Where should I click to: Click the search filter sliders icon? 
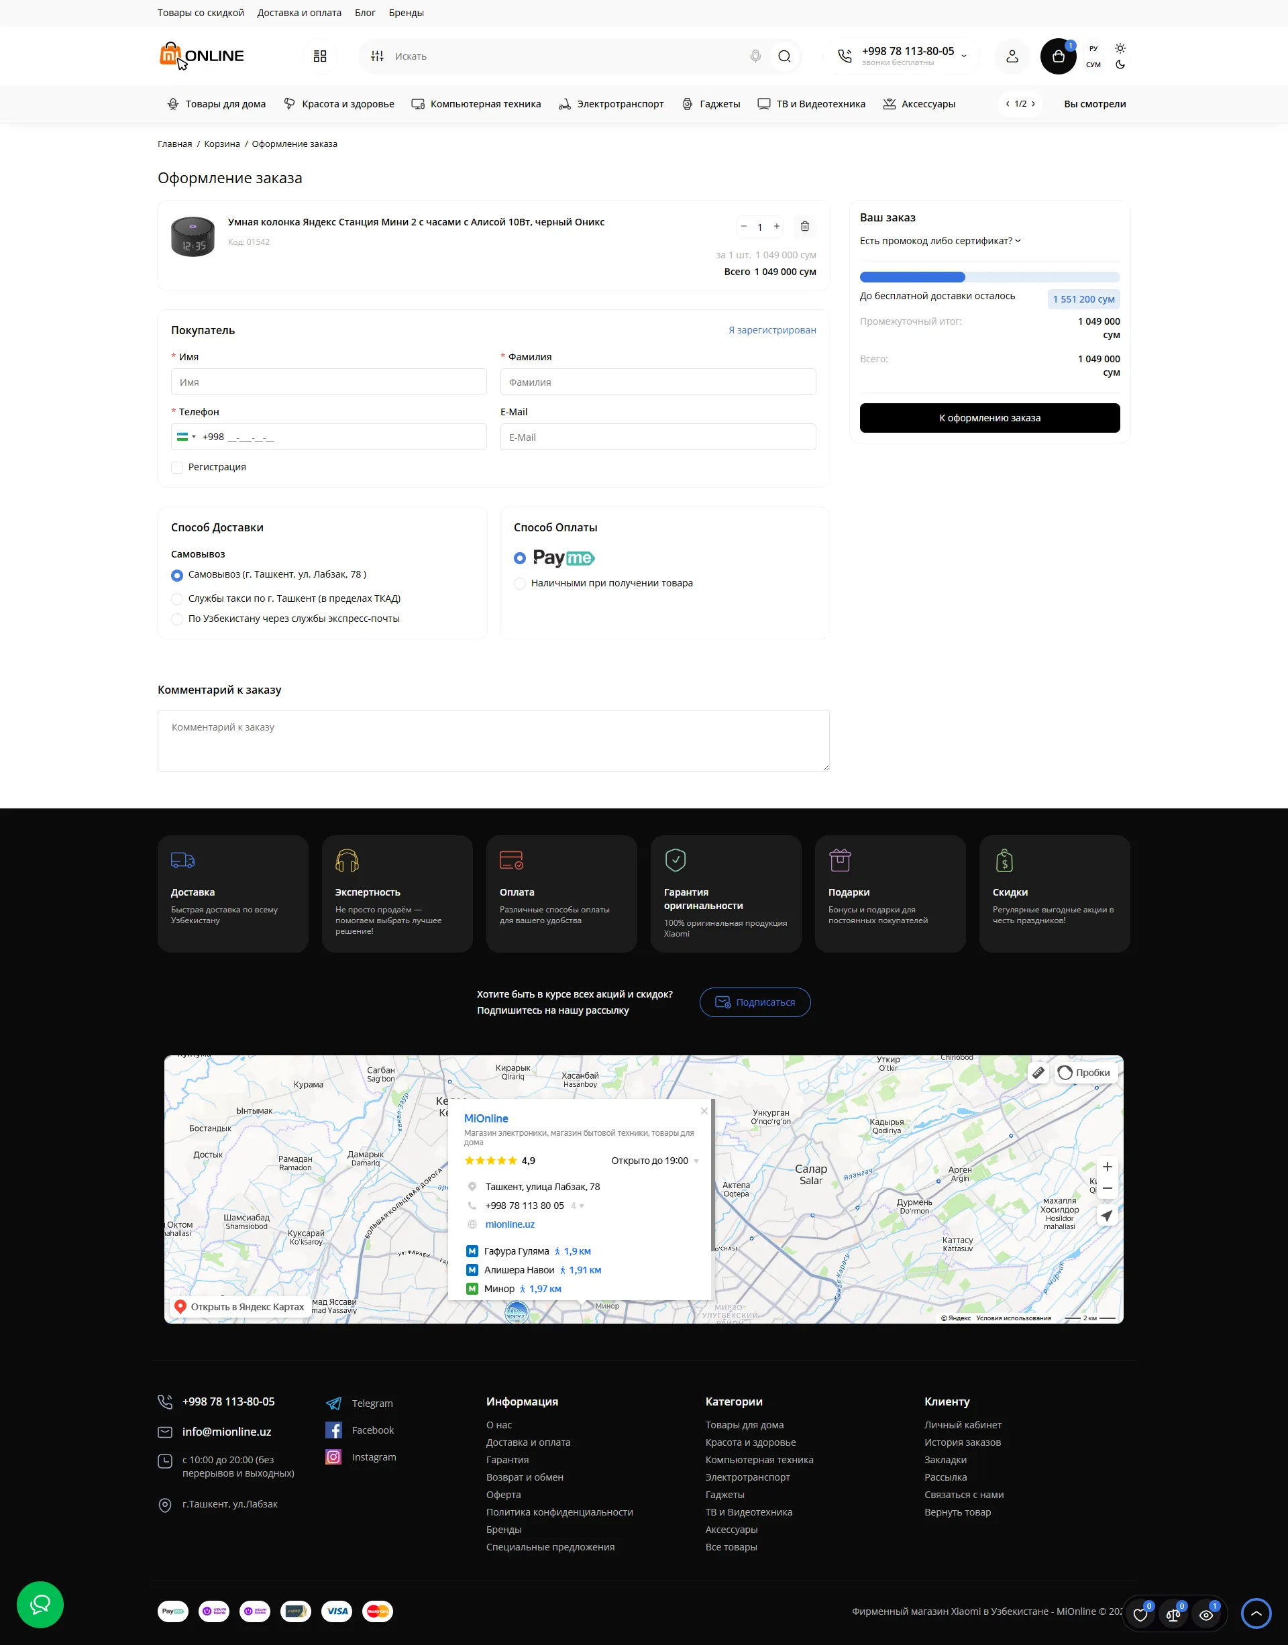tap(377, 56)
